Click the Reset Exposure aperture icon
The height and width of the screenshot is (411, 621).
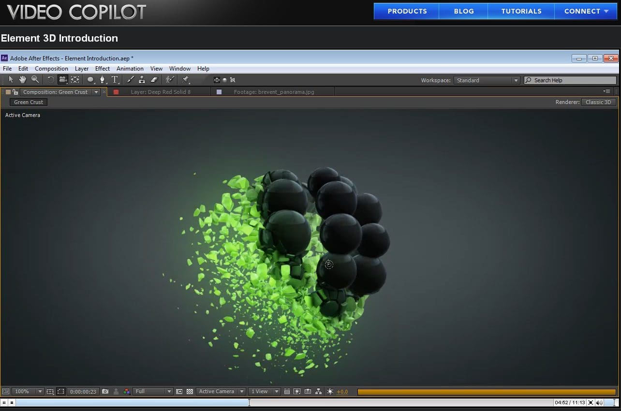point(330,391)
